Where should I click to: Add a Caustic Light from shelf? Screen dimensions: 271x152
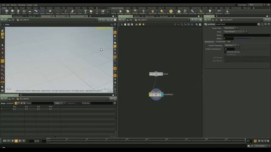tap(192, 12)
